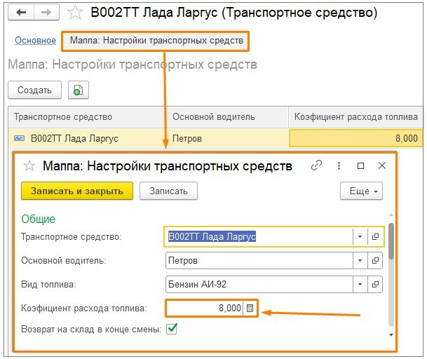Open the Основной водитель field record icon

point(375,260)
